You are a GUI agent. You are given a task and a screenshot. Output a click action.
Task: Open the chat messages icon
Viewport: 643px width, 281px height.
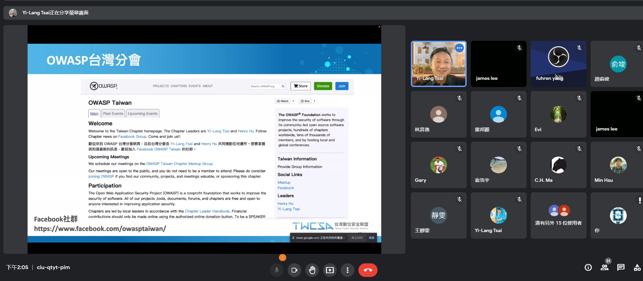pos(621,267)
